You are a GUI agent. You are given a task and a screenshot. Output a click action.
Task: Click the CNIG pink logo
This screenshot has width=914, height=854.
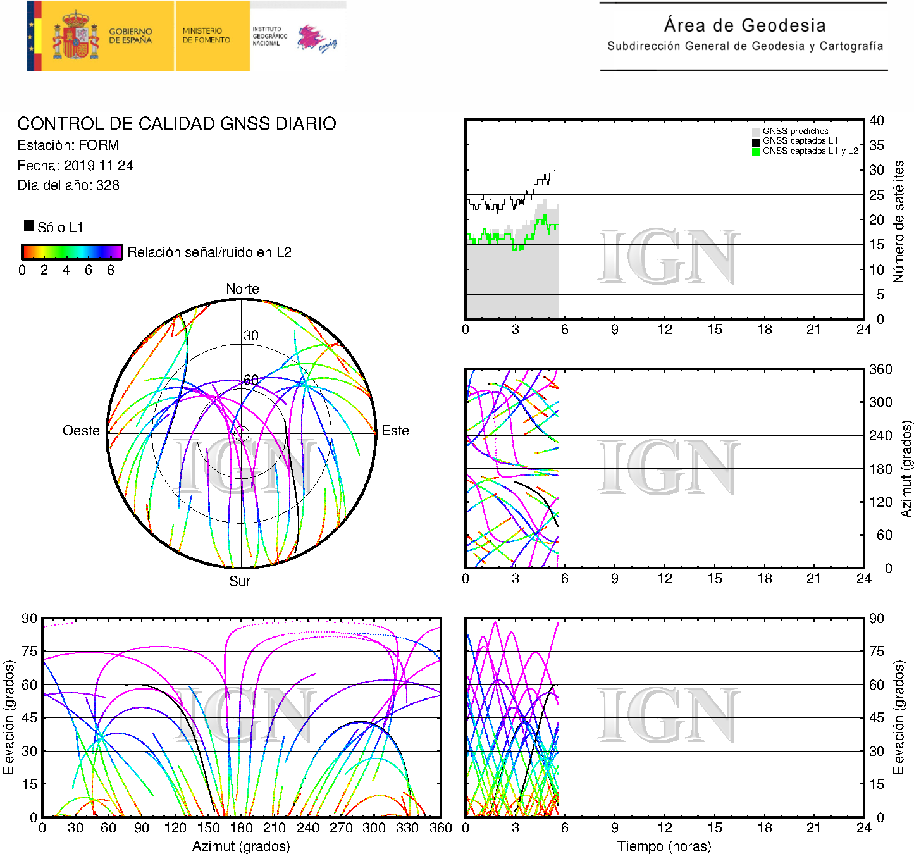[316, 39]
